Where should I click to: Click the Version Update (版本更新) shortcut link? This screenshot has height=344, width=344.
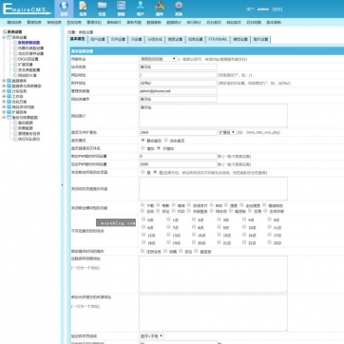[x=274, y=23]
